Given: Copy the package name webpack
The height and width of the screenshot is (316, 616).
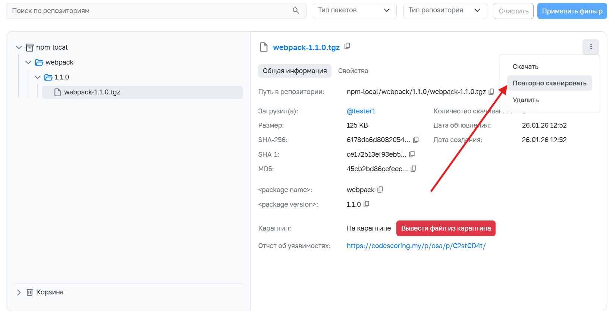Looking at the screenshot, I should (380, 190).
